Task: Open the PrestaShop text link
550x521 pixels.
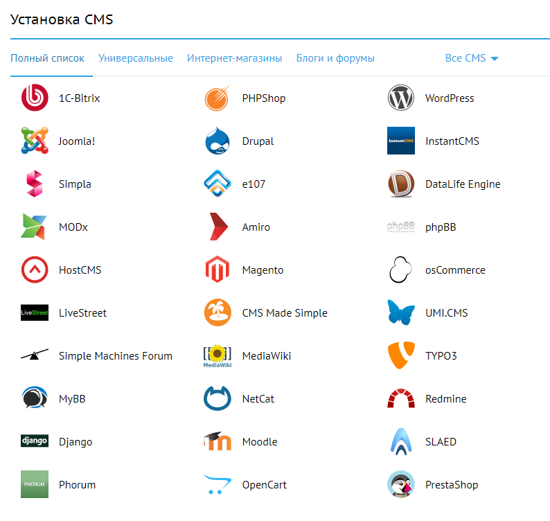Action: coord(452,484)
